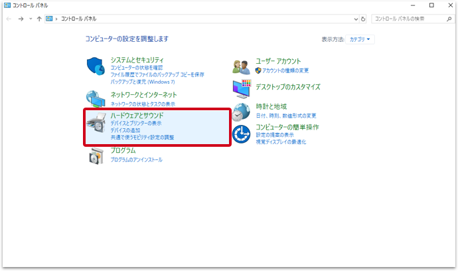The height and width of the screenshot is (271, 458).
Task: Click the ネットワークとインターネット globe icon
Action: tap(96, 99)
